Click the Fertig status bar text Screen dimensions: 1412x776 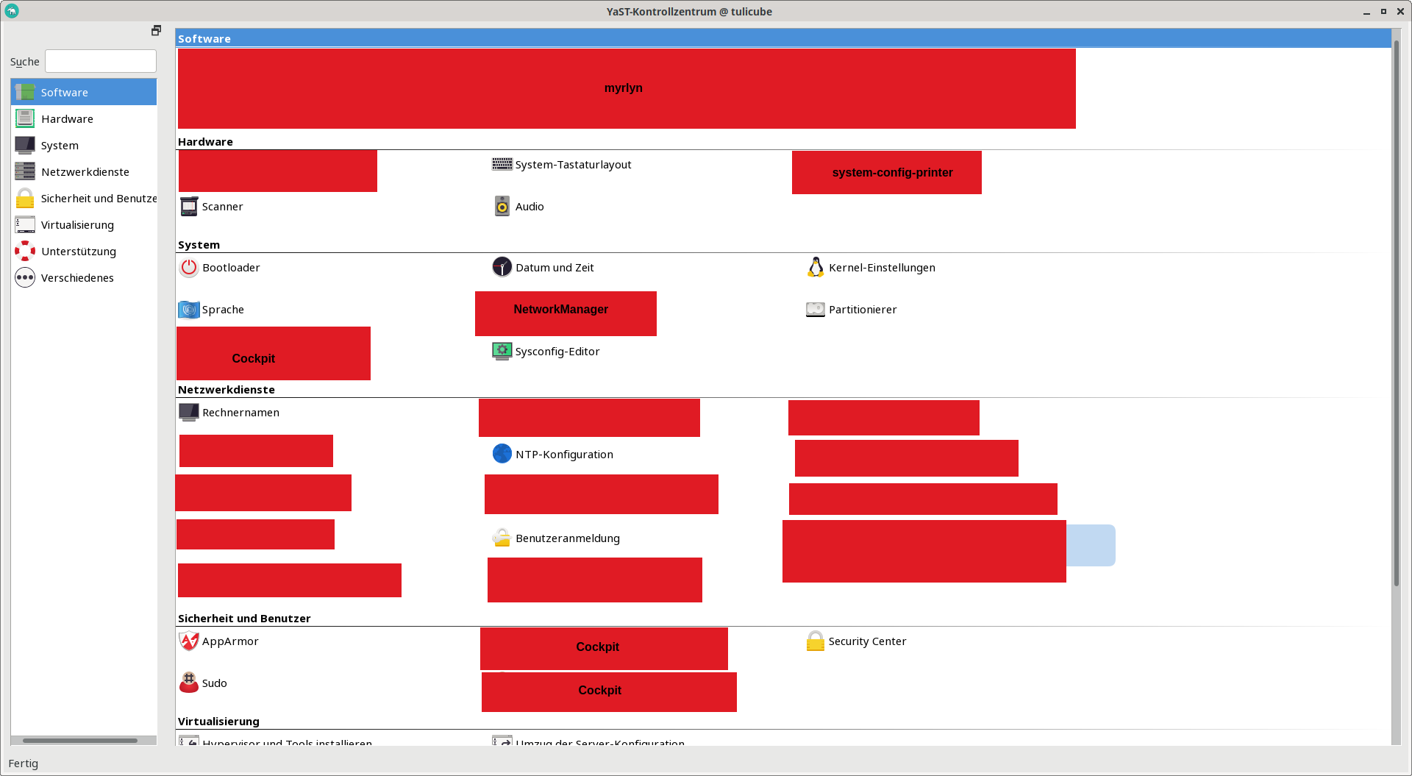coord(24,763)
